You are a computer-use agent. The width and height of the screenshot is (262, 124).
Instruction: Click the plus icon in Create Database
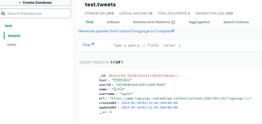tap(20, 3)
